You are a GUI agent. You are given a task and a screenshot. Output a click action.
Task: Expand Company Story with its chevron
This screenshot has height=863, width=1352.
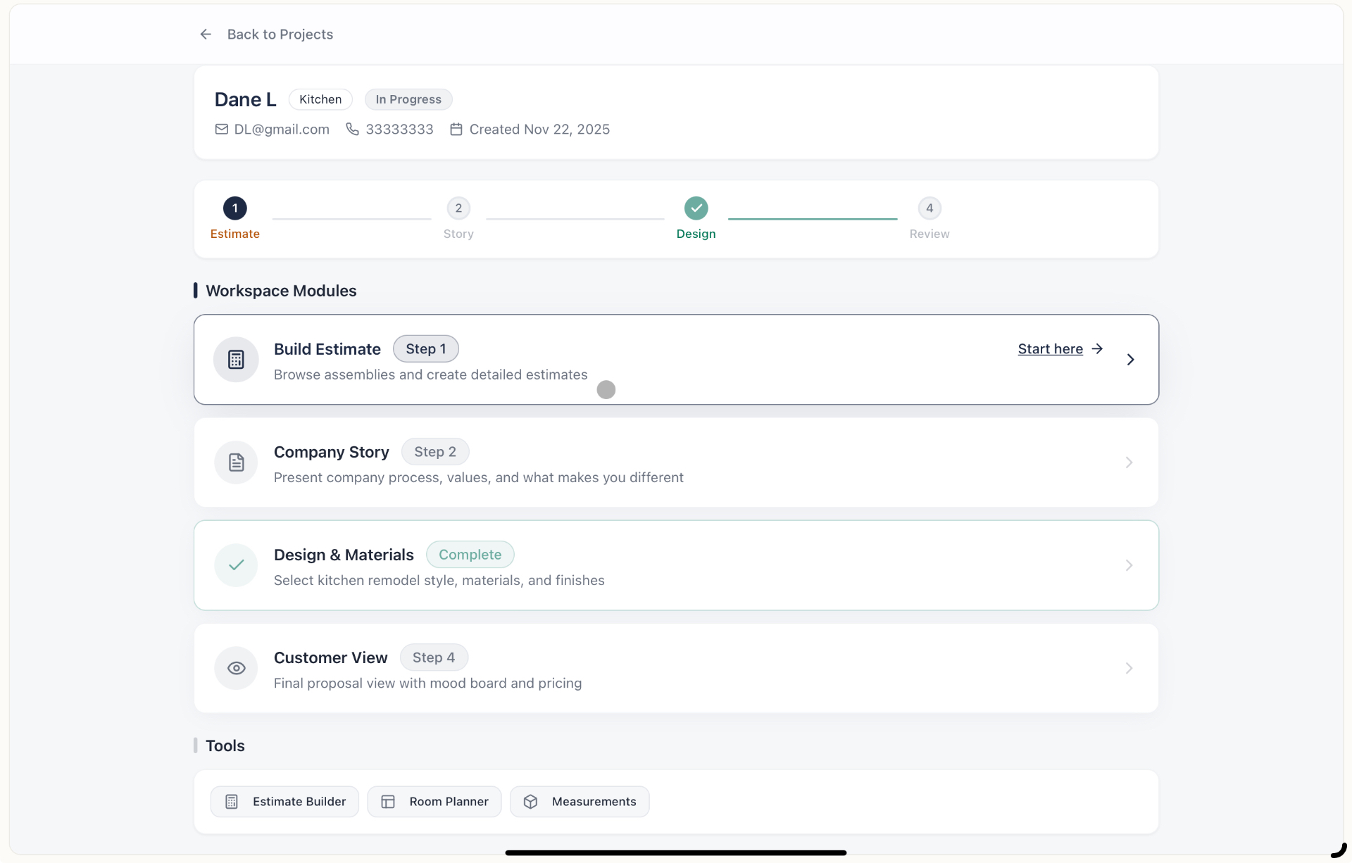coord(1129,462)
